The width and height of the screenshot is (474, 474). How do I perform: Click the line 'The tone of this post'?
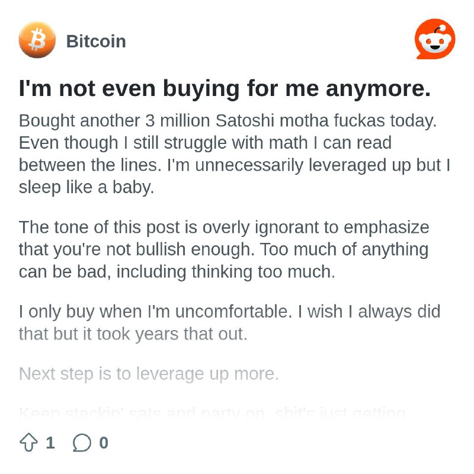click(x=224, y=228)
